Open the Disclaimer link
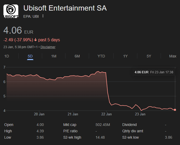 (x=48, y=47)
